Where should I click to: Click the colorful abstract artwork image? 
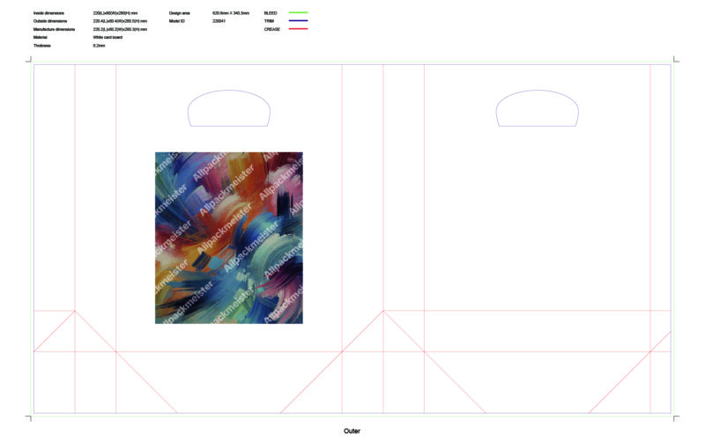click(229, 238)
